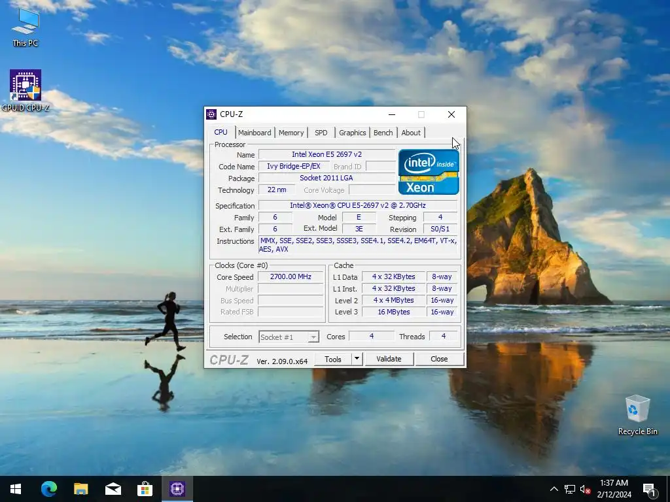Select the Recycle Bin desktop icon

(x=637, y=414)
